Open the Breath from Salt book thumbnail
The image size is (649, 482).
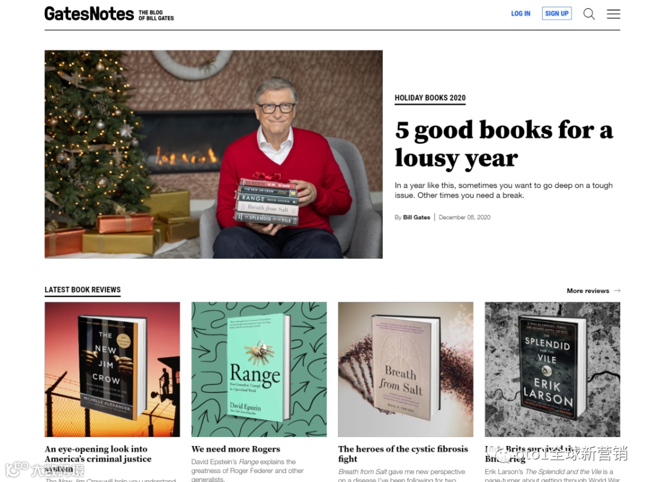click(406, 369)
